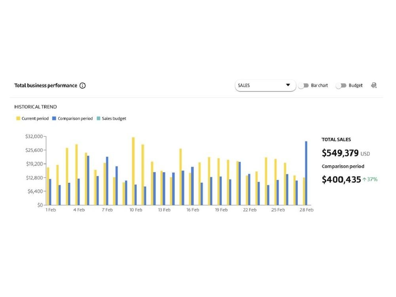Click the Current period legend label
The width and height of the screenshot is (396, 297).
click(35, 118)
